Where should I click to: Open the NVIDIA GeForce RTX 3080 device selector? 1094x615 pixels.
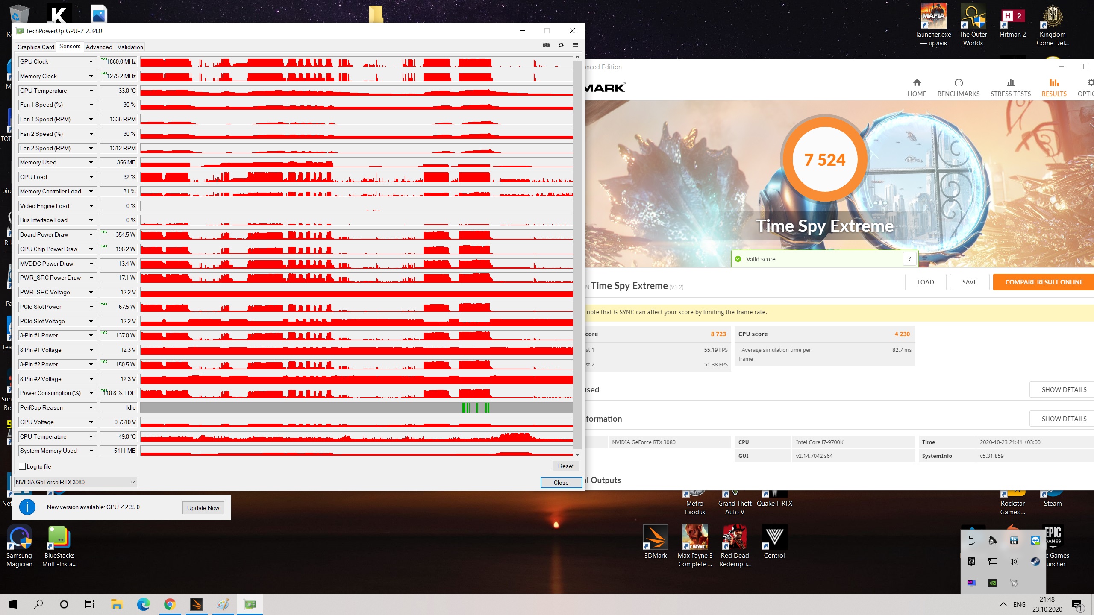click(x=75, y=482)
